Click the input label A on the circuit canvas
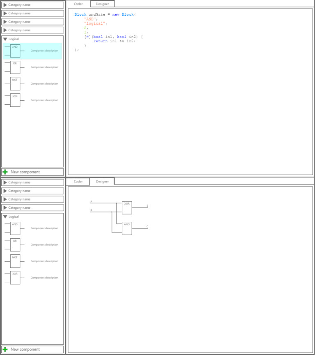The image size is (315, 355). pos(91,201)
